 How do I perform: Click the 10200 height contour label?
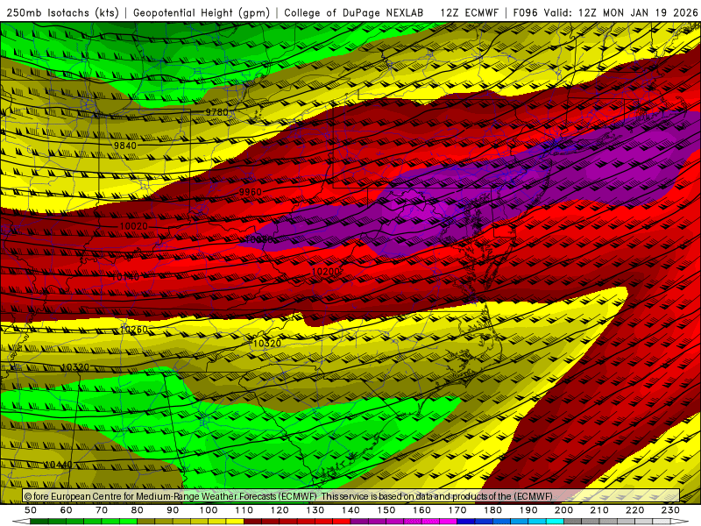click(325, 272)
